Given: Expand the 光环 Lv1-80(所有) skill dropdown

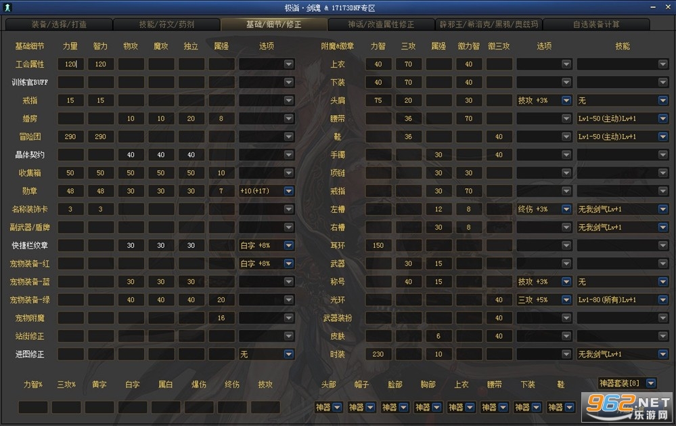Looking at the screenshot, I should (663, 300).
